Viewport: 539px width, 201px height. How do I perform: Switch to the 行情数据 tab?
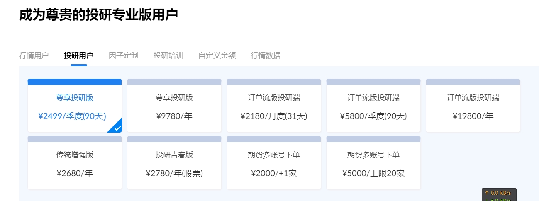pos(266,56)
